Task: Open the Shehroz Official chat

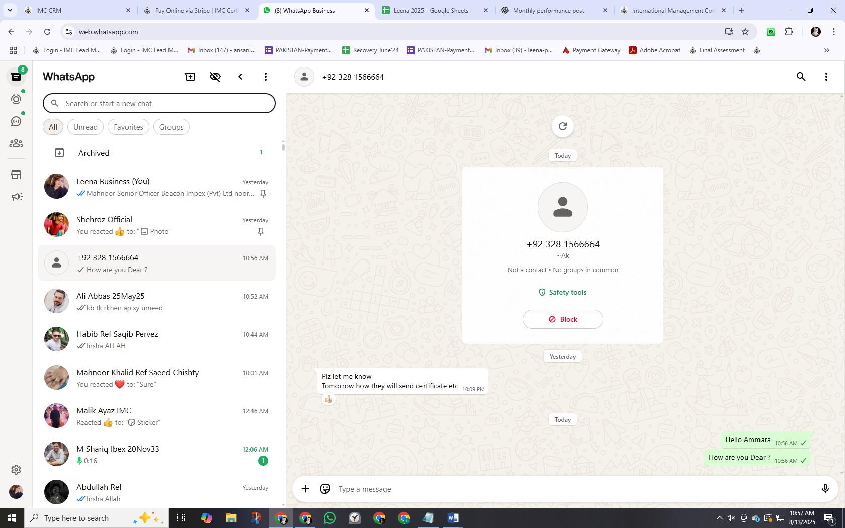Action: pos(157,225)
